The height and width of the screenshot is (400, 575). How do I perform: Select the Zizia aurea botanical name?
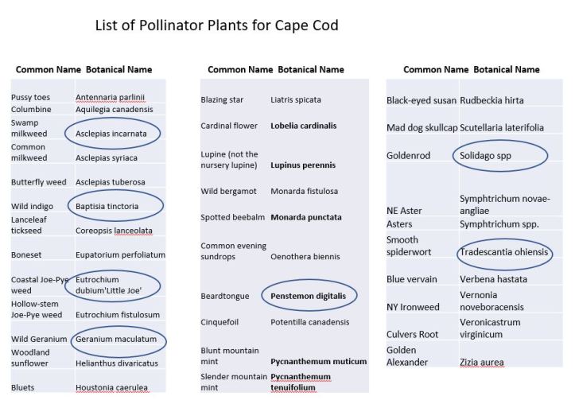tap(481, 363)
